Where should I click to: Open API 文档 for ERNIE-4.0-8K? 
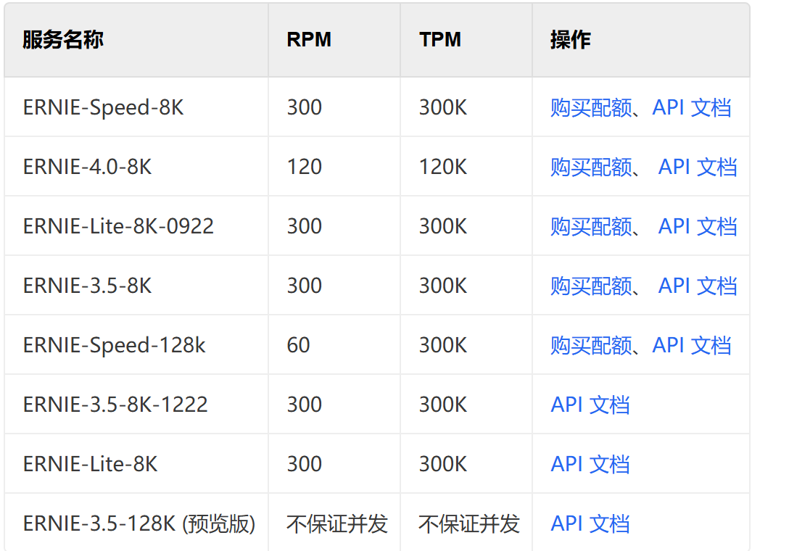tap(698, 167)
